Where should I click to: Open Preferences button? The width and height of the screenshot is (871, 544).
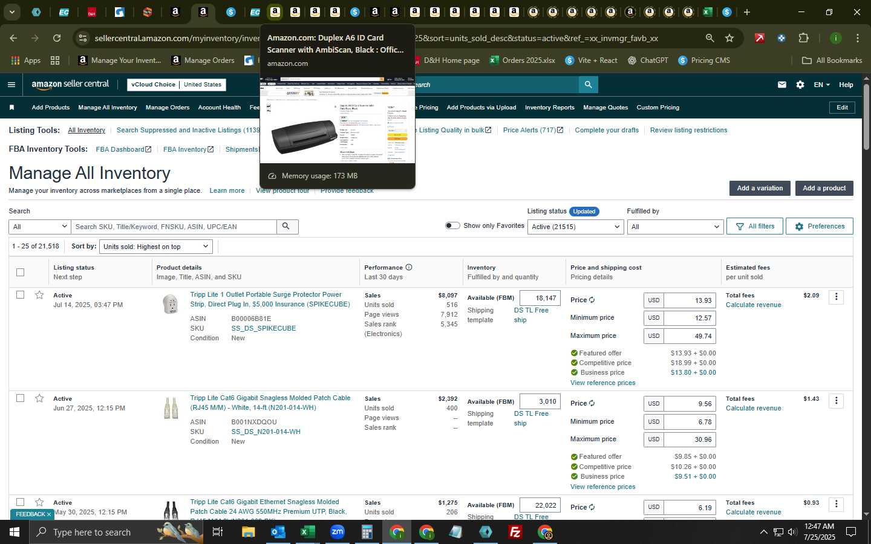pyautogui.click(x=820, y=226)
